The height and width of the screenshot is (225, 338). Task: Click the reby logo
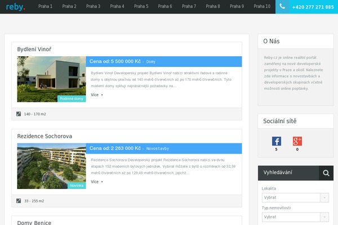click(16, 7)
